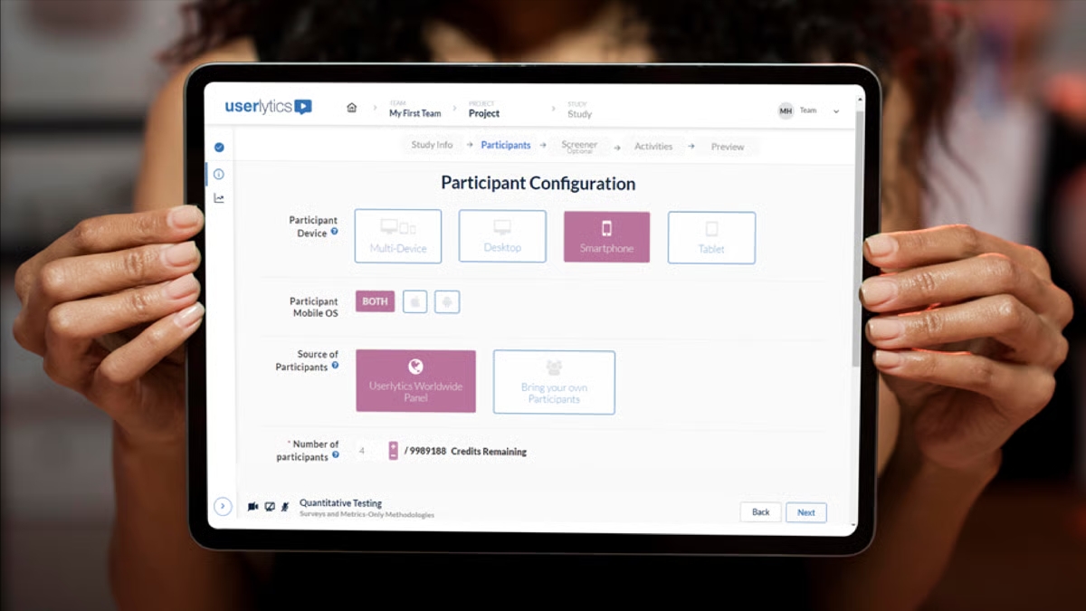Click the screen recording icon at the bottom
This screenshot has height=611, width=1086.
pos(271,506)
